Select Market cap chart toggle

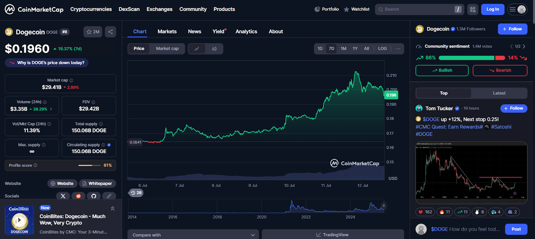click(167, 49)
